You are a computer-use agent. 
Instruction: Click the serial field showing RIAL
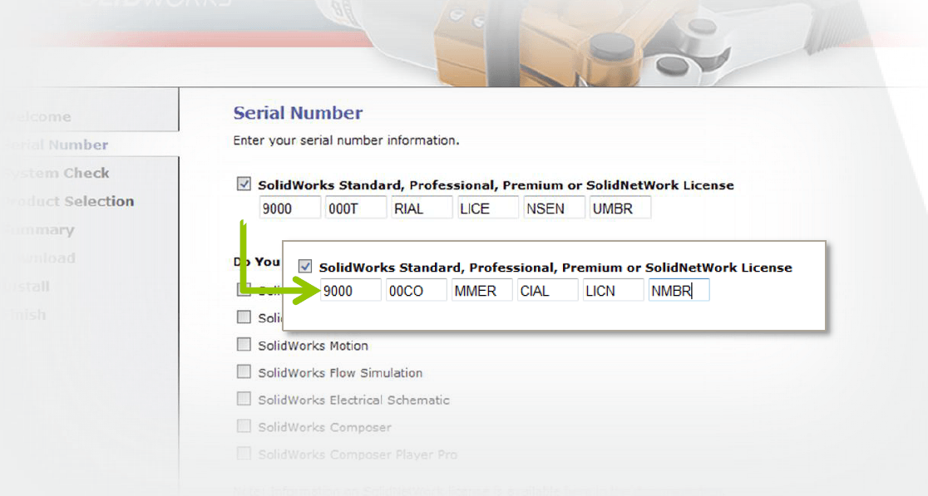click(x=421, y=207)
